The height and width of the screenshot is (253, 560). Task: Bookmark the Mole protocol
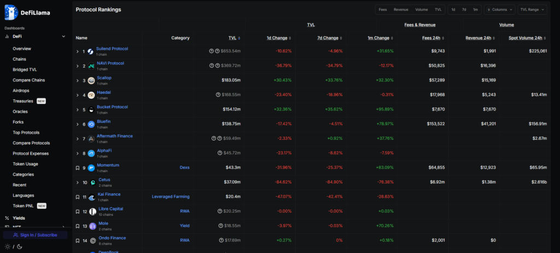tap(78, 226)
